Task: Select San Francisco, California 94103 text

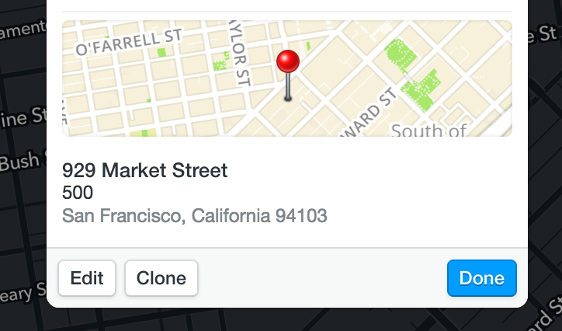Action: 195,216
